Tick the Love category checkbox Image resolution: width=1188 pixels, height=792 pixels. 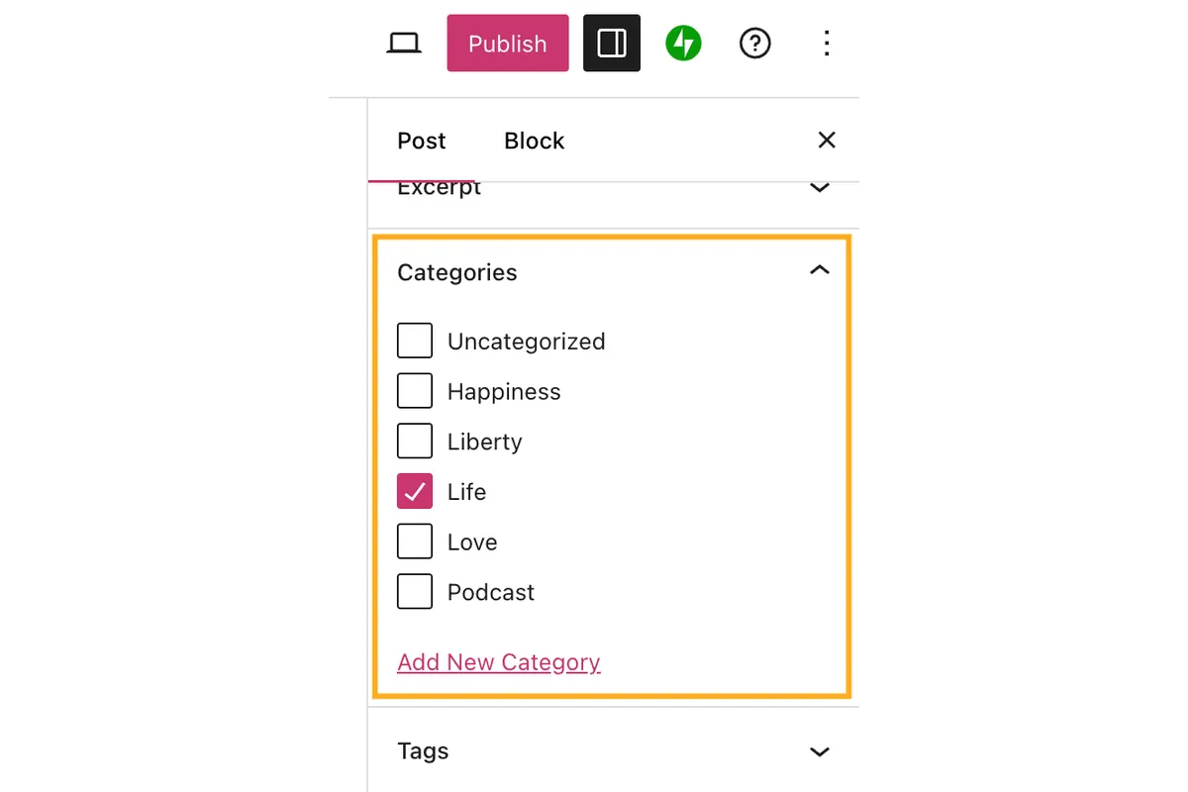pos(415,543)
